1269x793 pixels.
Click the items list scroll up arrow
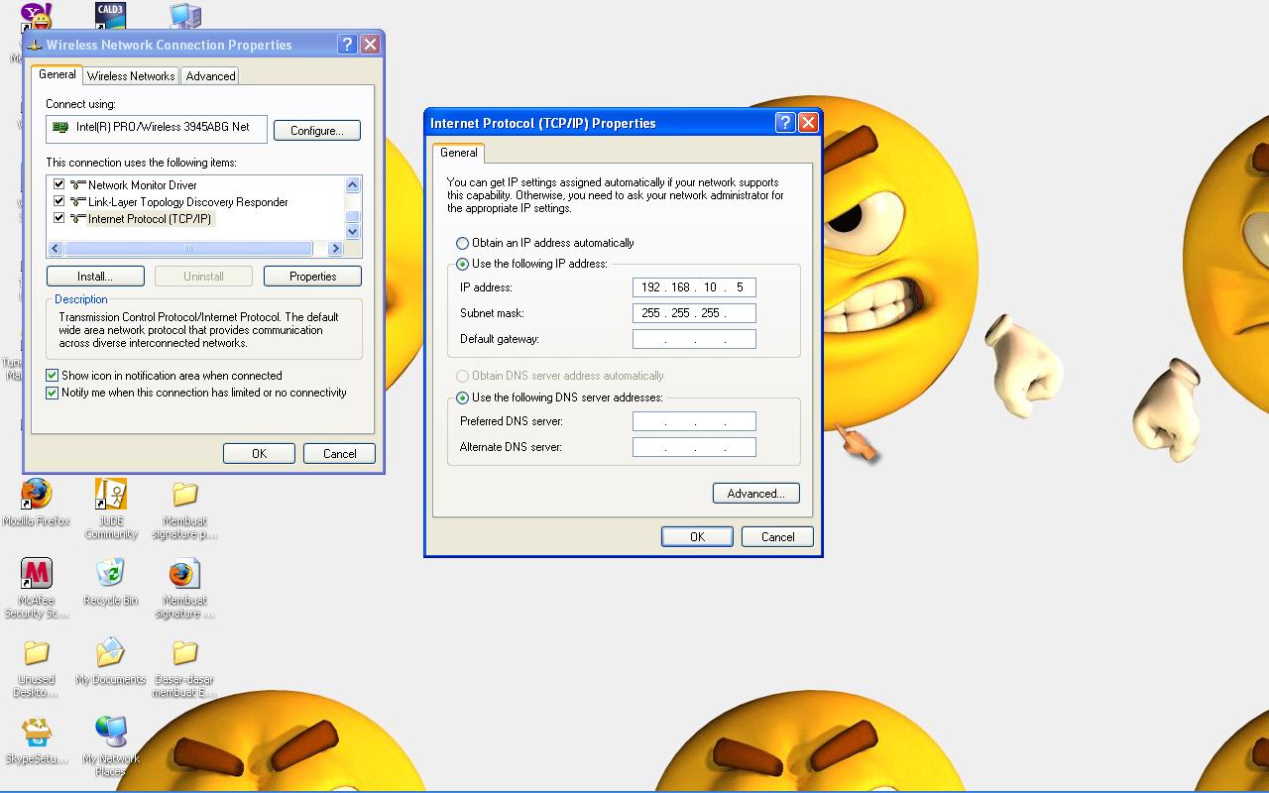(x=352, y=184)
